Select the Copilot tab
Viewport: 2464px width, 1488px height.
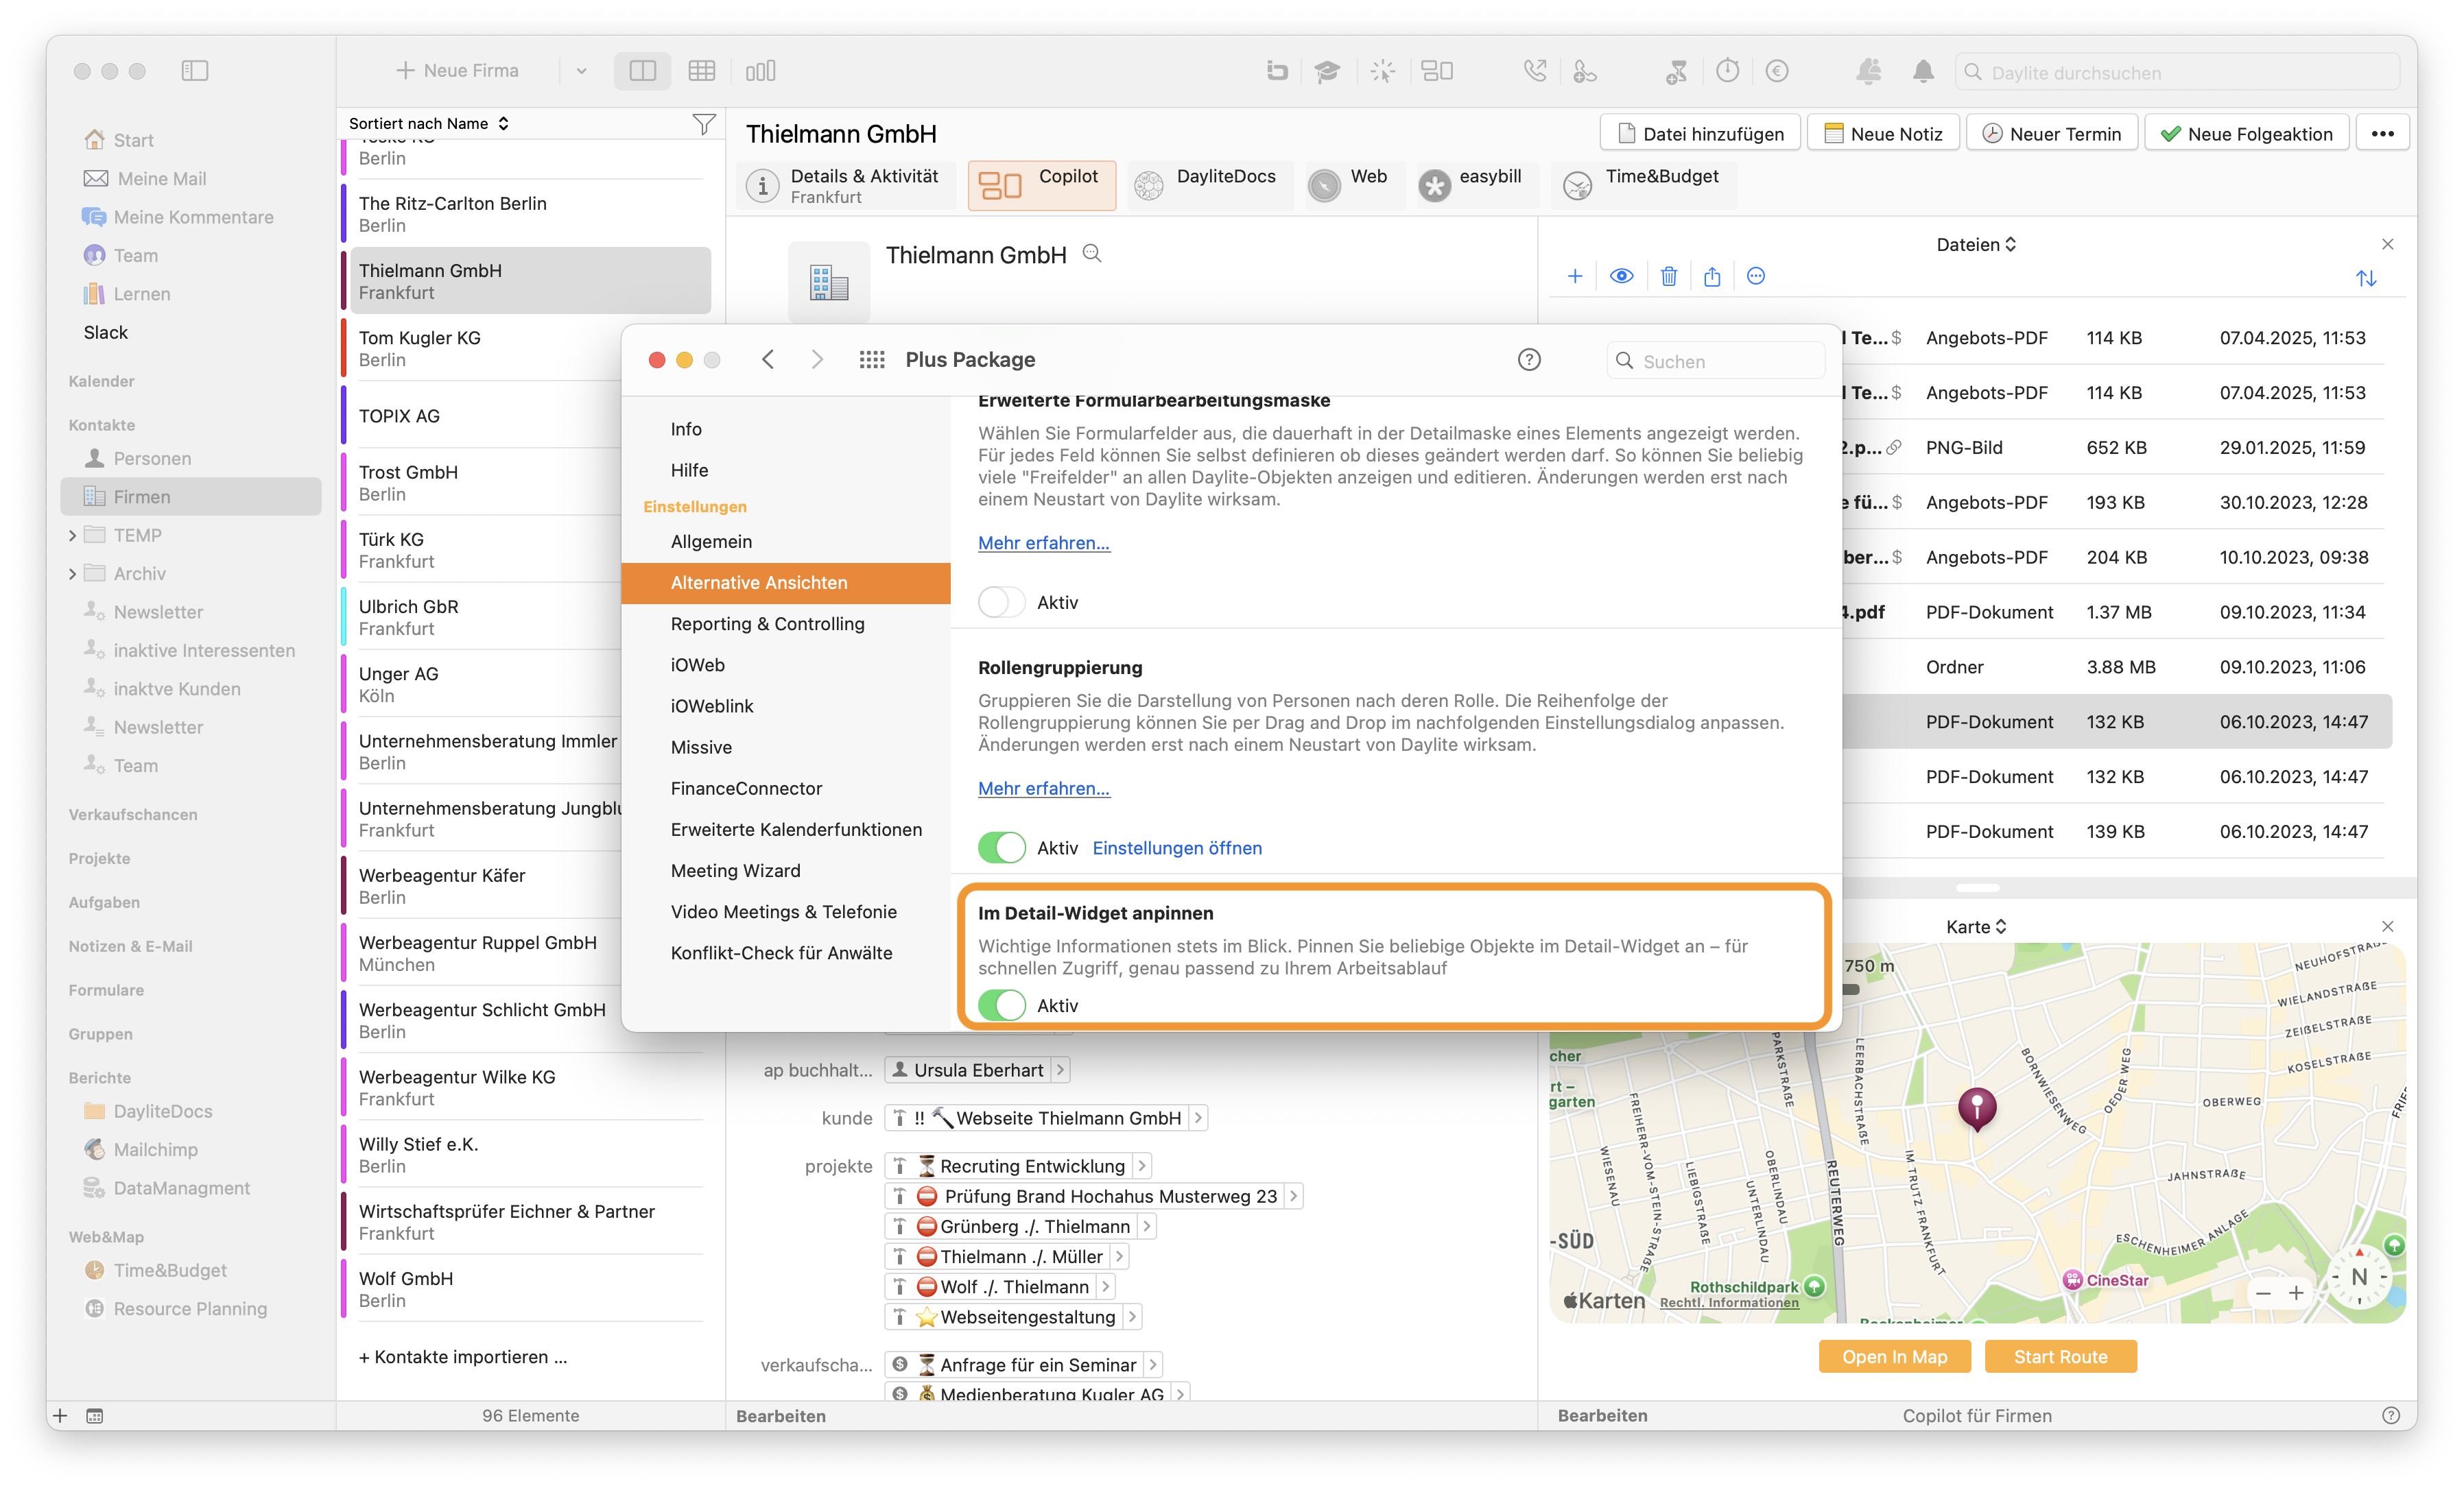tap(1042, 185)
